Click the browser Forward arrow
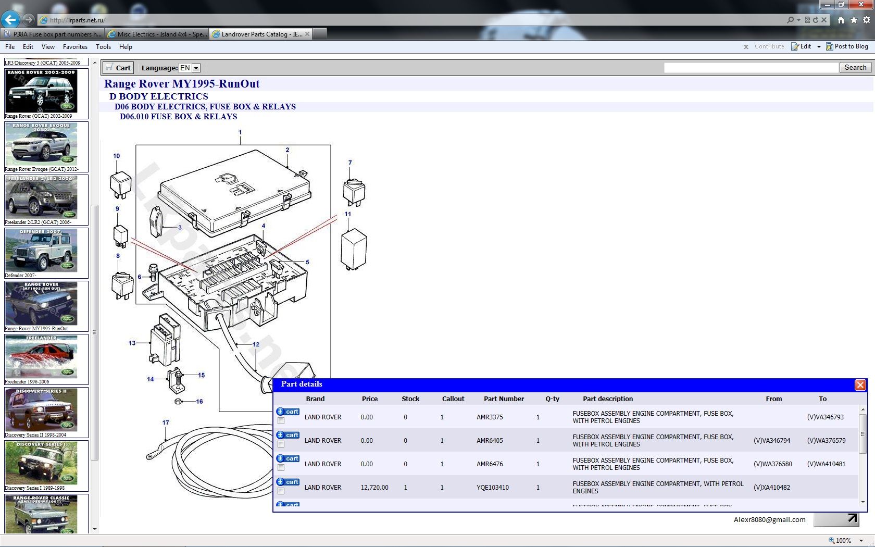Viewport: 875px width, 547px height. 29,20
